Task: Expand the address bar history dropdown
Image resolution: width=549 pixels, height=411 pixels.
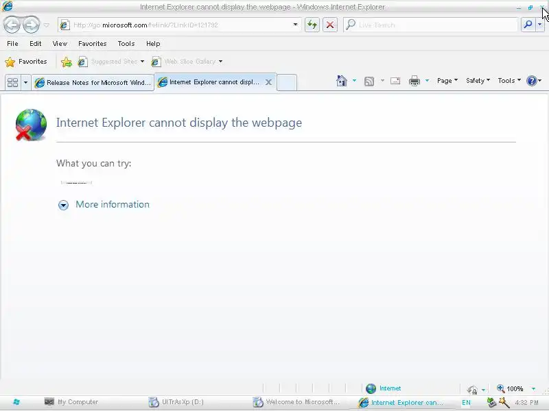Action: 296,25
